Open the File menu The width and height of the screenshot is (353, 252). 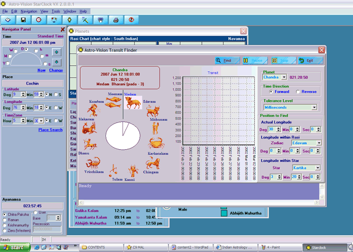(5, 11)
